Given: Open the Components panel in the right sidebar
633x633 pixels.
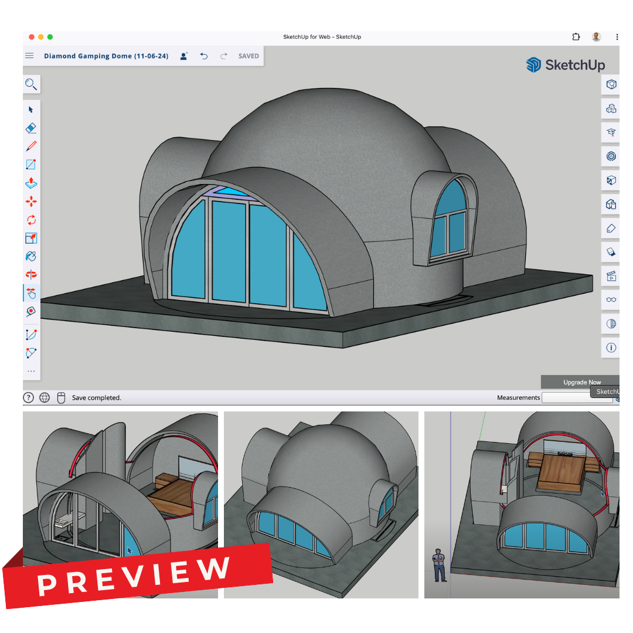Looking at the screenshot, I should pyautogui.click(x=611, y=109).
